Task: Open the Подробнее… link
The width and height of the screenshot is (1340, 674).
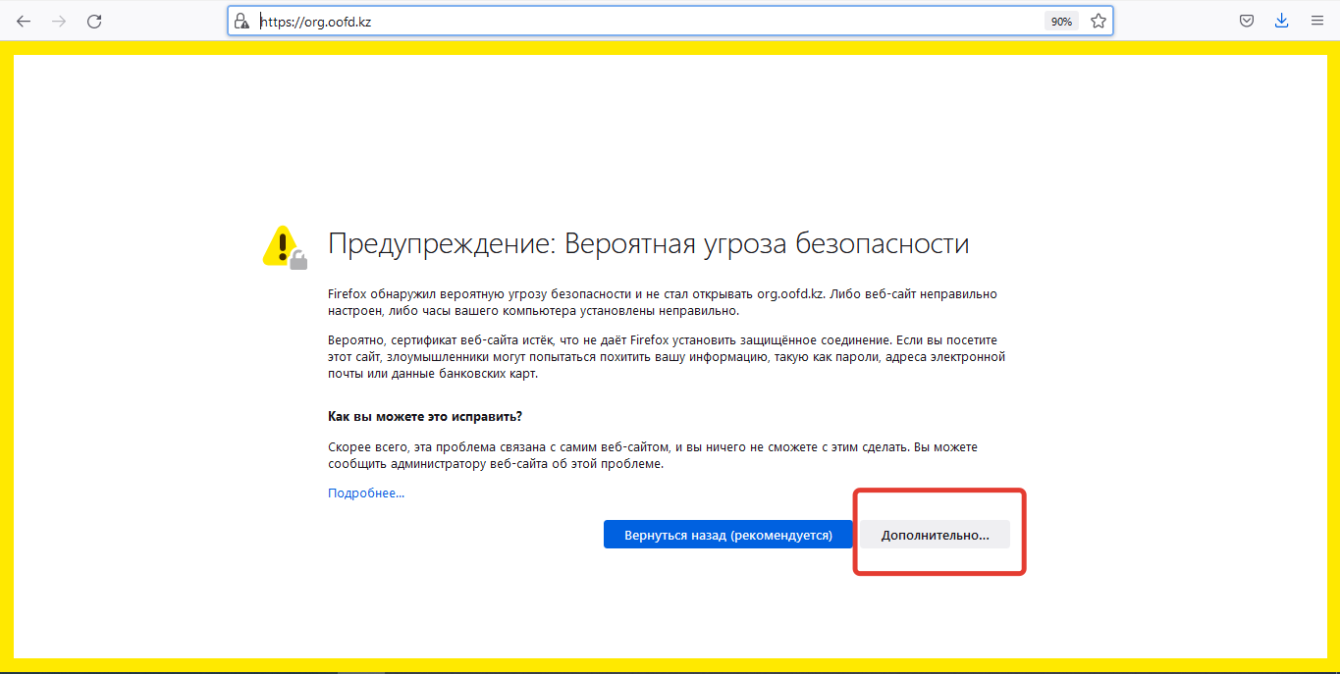Action: 366,493
